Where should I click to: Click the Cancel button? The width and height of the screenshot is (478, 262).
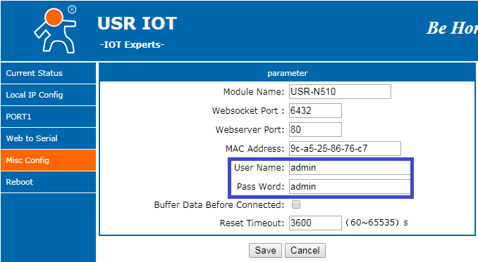pos(305,251)
